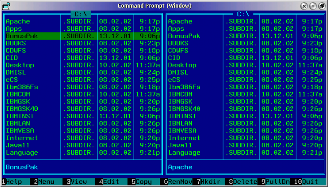The height and width of the screenshot is (187, 328).
Task: Select DMISL in the right panel
Action: 178,72
